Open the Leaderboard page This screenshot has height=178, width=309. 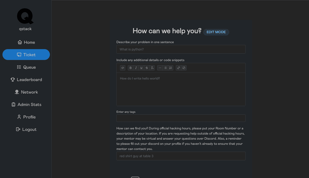click(26, 80)
